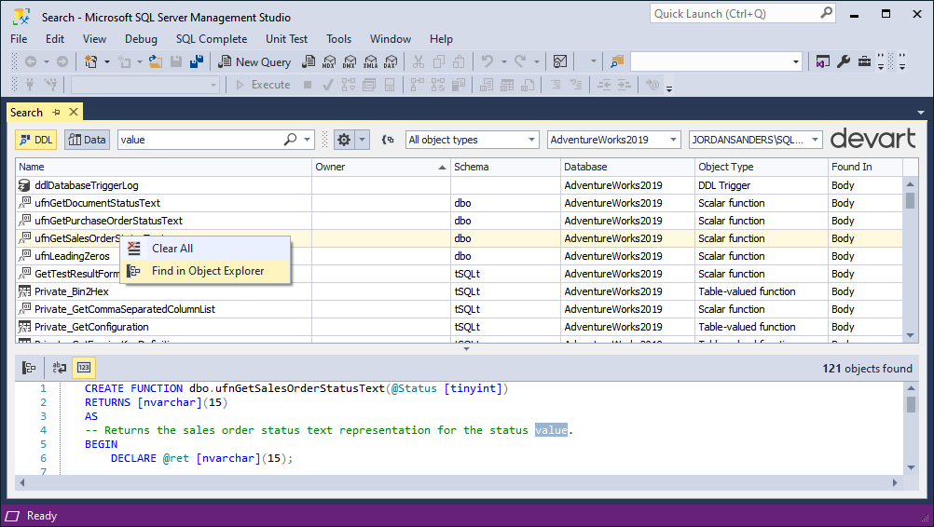Image resolution: width=934 pixels, height=527 pixels.
Task: Toggle the DDL search mode
Action: (x=35, y=140)
